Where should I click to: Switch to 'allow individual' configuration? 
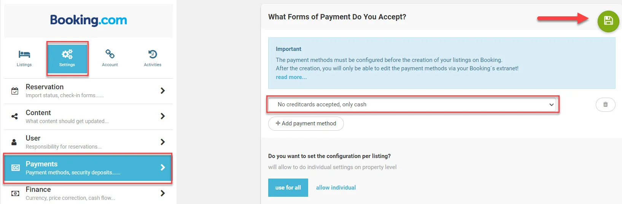336,188
